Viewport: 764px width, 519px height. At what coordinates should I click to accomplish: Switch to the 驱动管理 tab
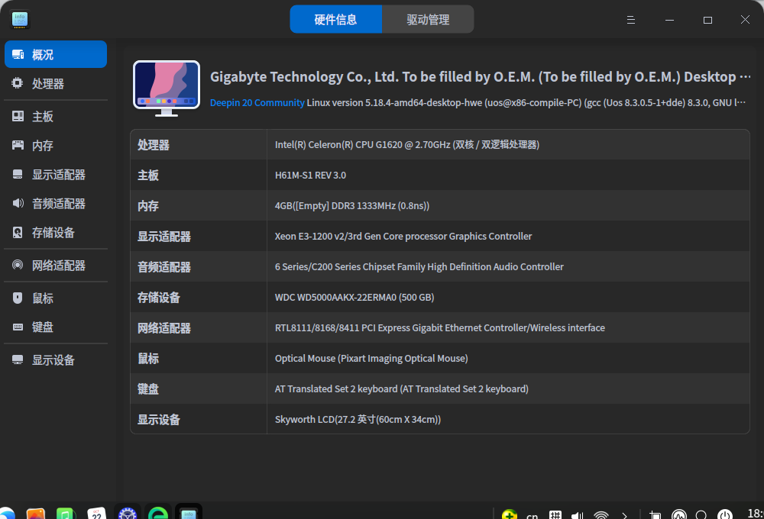428,18
